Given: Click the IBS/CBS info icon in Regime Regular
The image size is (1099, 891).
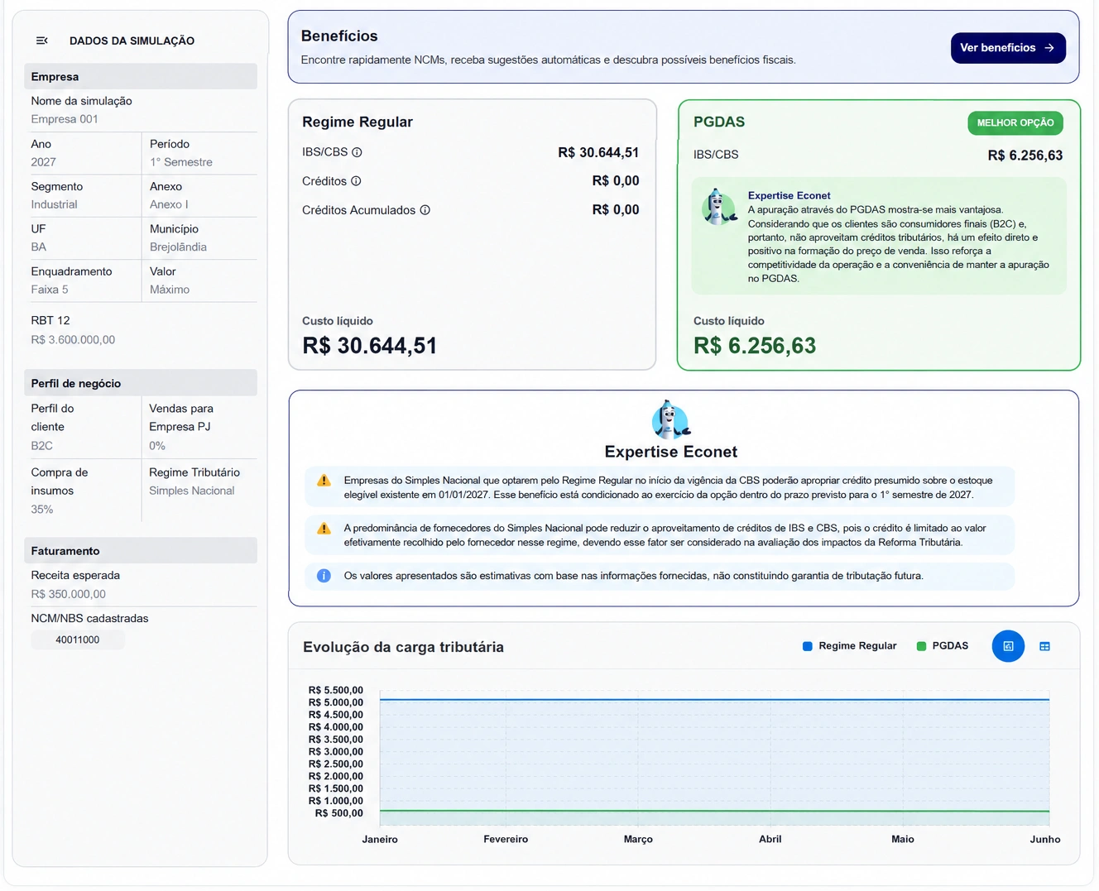Looking at the screenshot, I should pos(357,152).
